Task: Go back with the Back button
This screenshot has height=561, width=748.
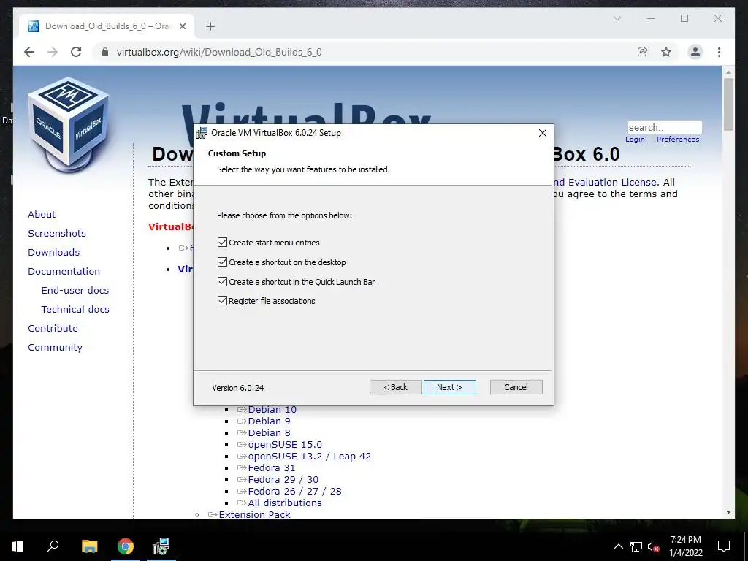Action: 395,387
